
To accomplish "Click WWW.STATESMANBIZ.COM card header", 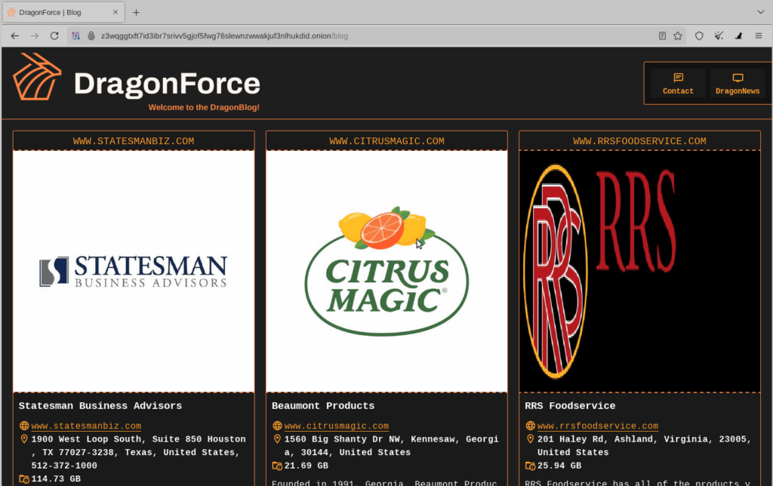I will [134, 141].
